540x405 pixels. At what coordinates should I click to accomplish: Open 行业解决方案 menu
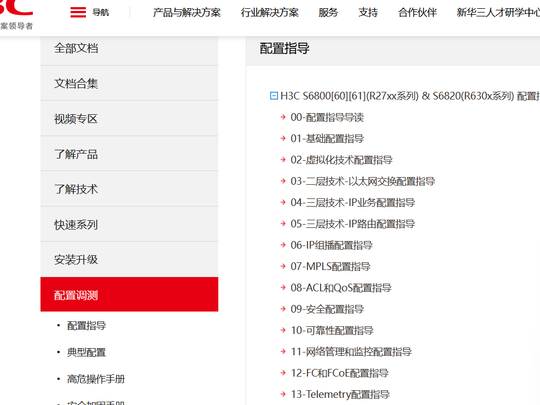point(270,13)
